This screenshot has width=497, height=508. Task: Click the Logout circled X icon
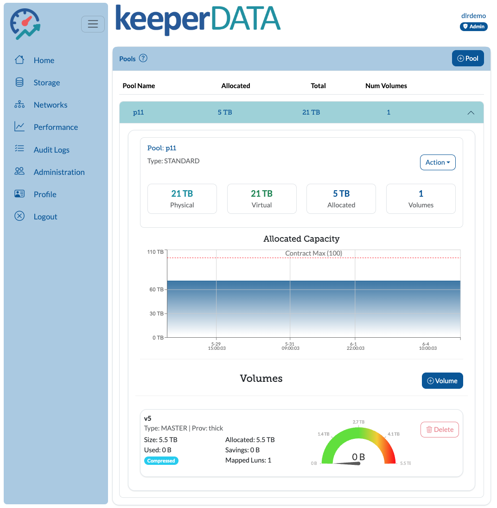(19, 216)
